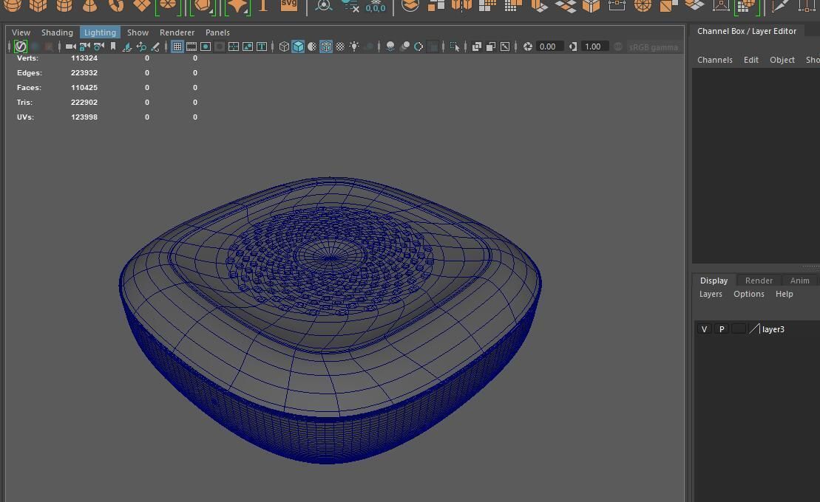Screen dimensions: 820x502
Task: Click the SVG tool shelf icon
Action: (x=289, y=4)
